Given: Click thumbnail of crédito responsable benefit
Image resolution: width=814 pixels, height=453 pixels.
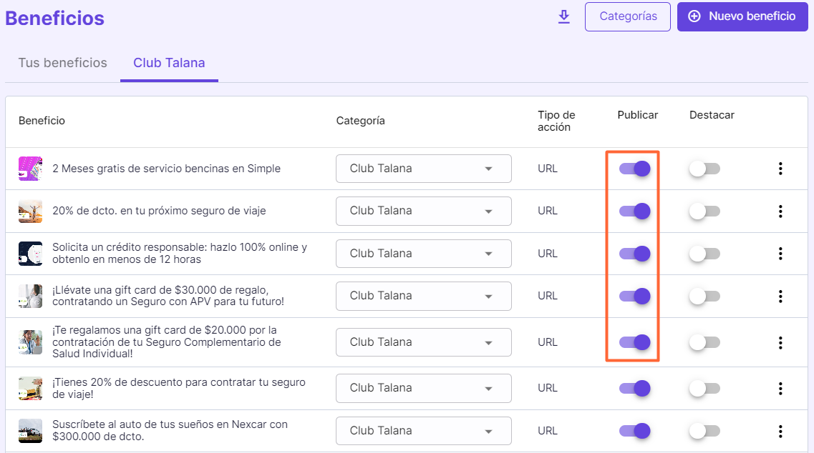Looking at the screenshot, I should point(30,254).
